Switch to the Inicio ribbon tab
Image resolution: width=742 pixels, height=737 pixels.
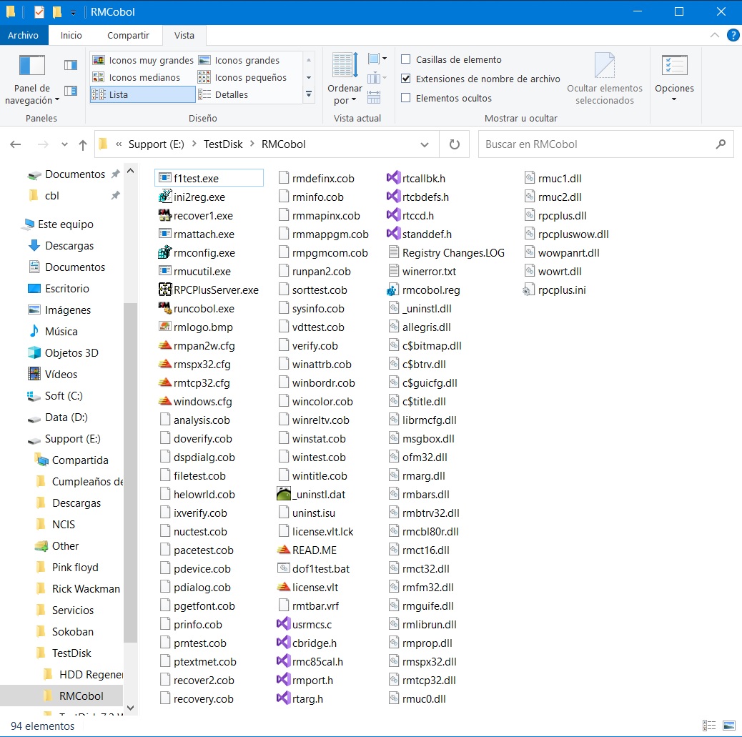coord(71,35)
